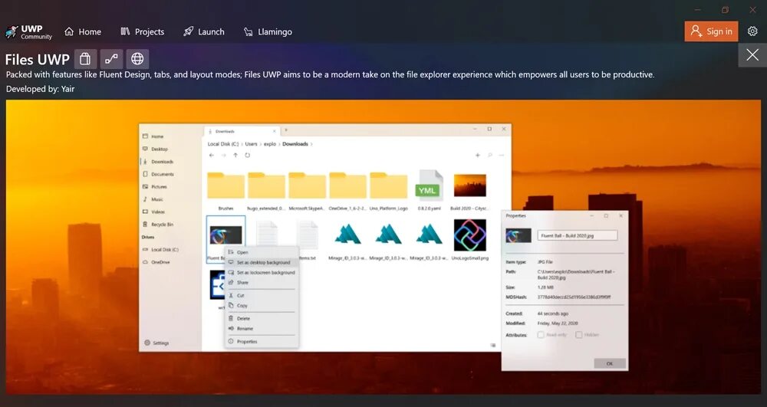Open app settings gear icon
Screen dimensions: 767x407
pyautogui.click(x=752, y=31)
